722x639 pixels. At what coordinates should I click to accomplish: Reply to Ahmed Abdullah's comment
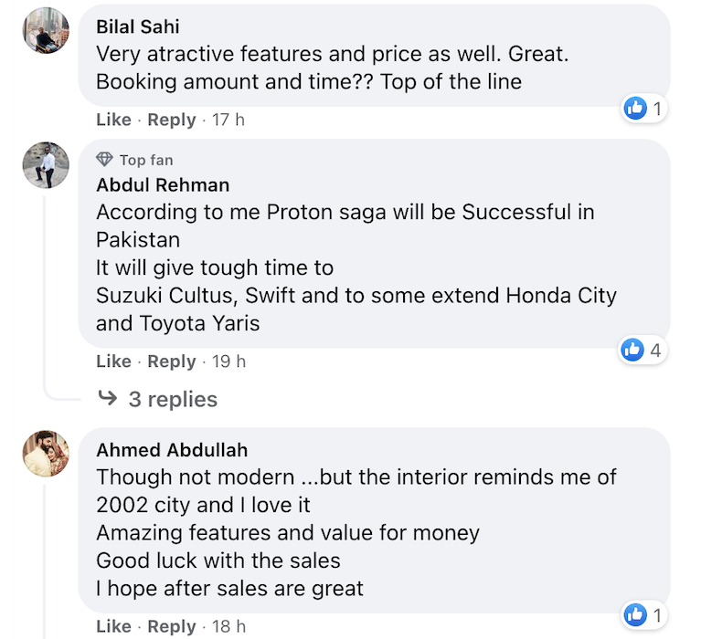172,626
